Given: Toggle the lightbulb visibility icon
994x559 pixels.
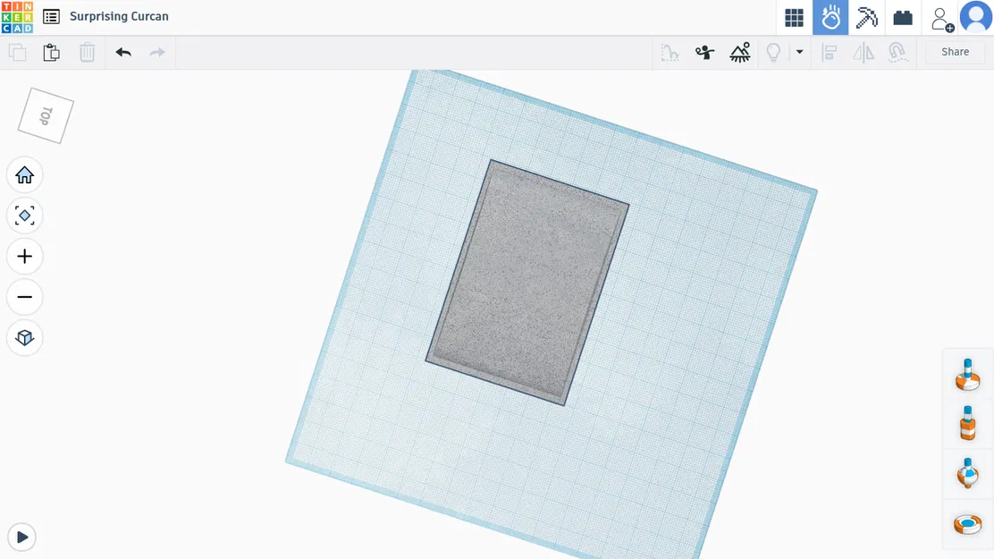Looking at the screenshot, I should (773, 52).
